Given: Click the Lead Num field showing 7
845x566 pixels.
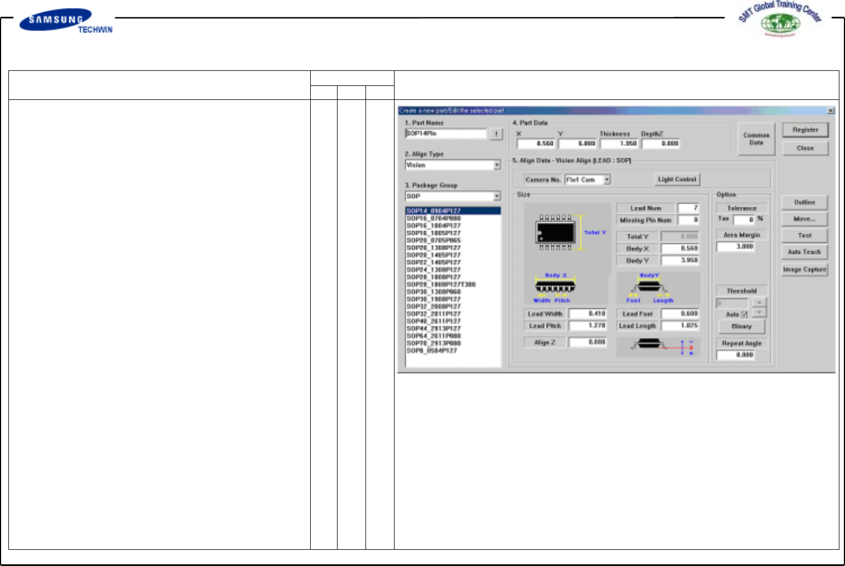Looking at the screenshot, I should 689,208.
